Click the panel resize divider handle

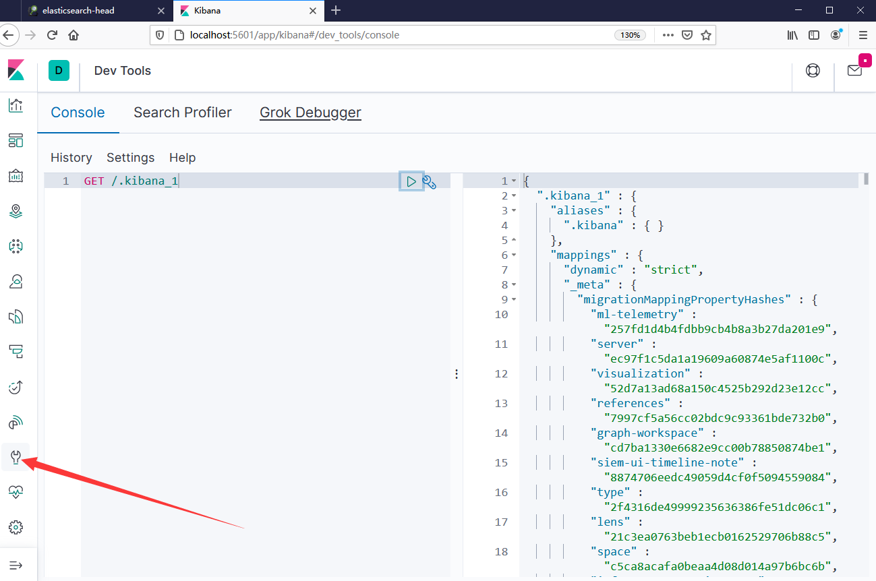[457, 374]
